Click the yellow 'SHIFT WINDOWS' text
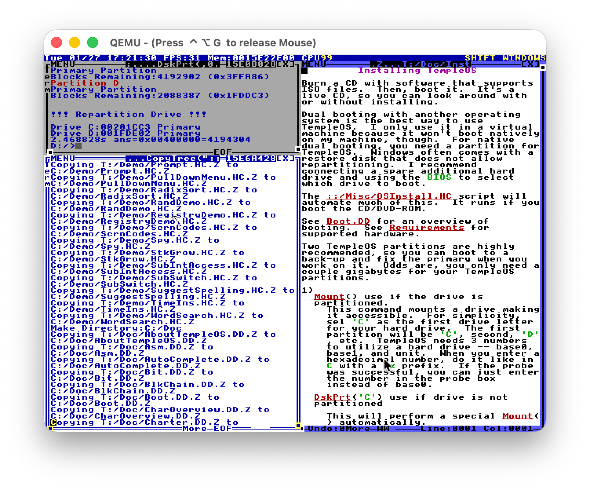The image size is (590, 490). [x=505, y=58]
